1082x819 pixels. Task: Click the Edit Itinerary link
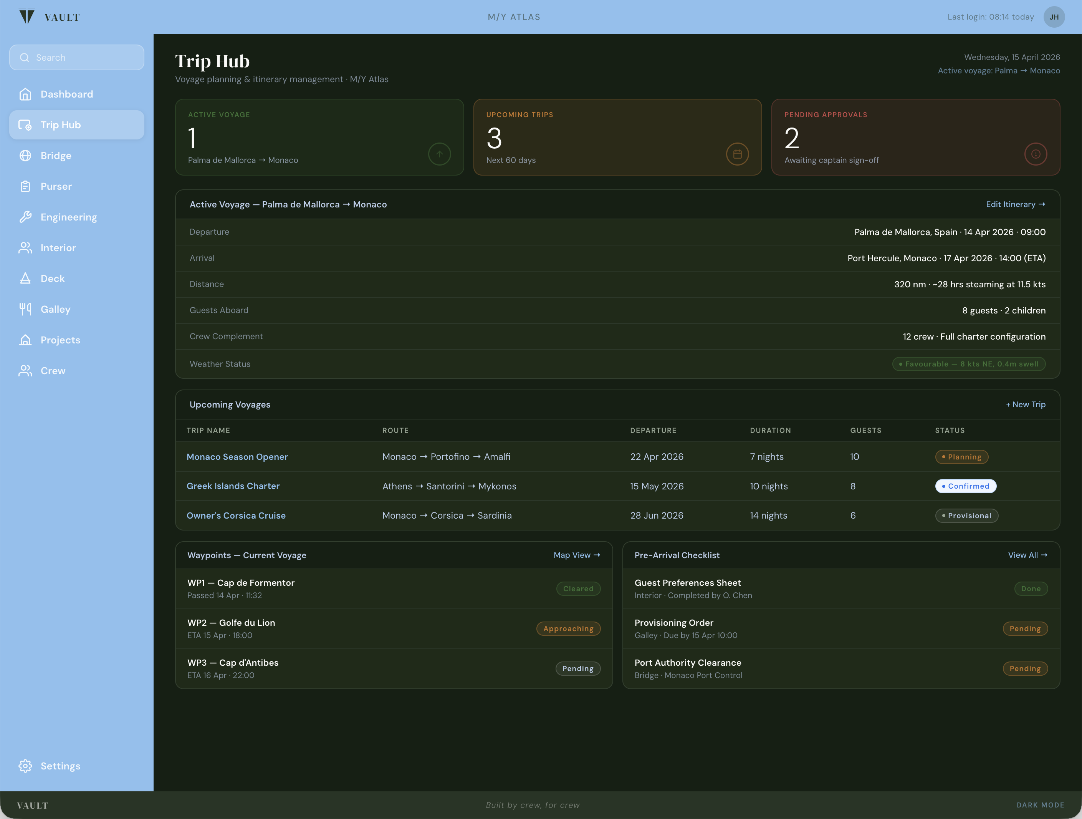(1016, 204)
